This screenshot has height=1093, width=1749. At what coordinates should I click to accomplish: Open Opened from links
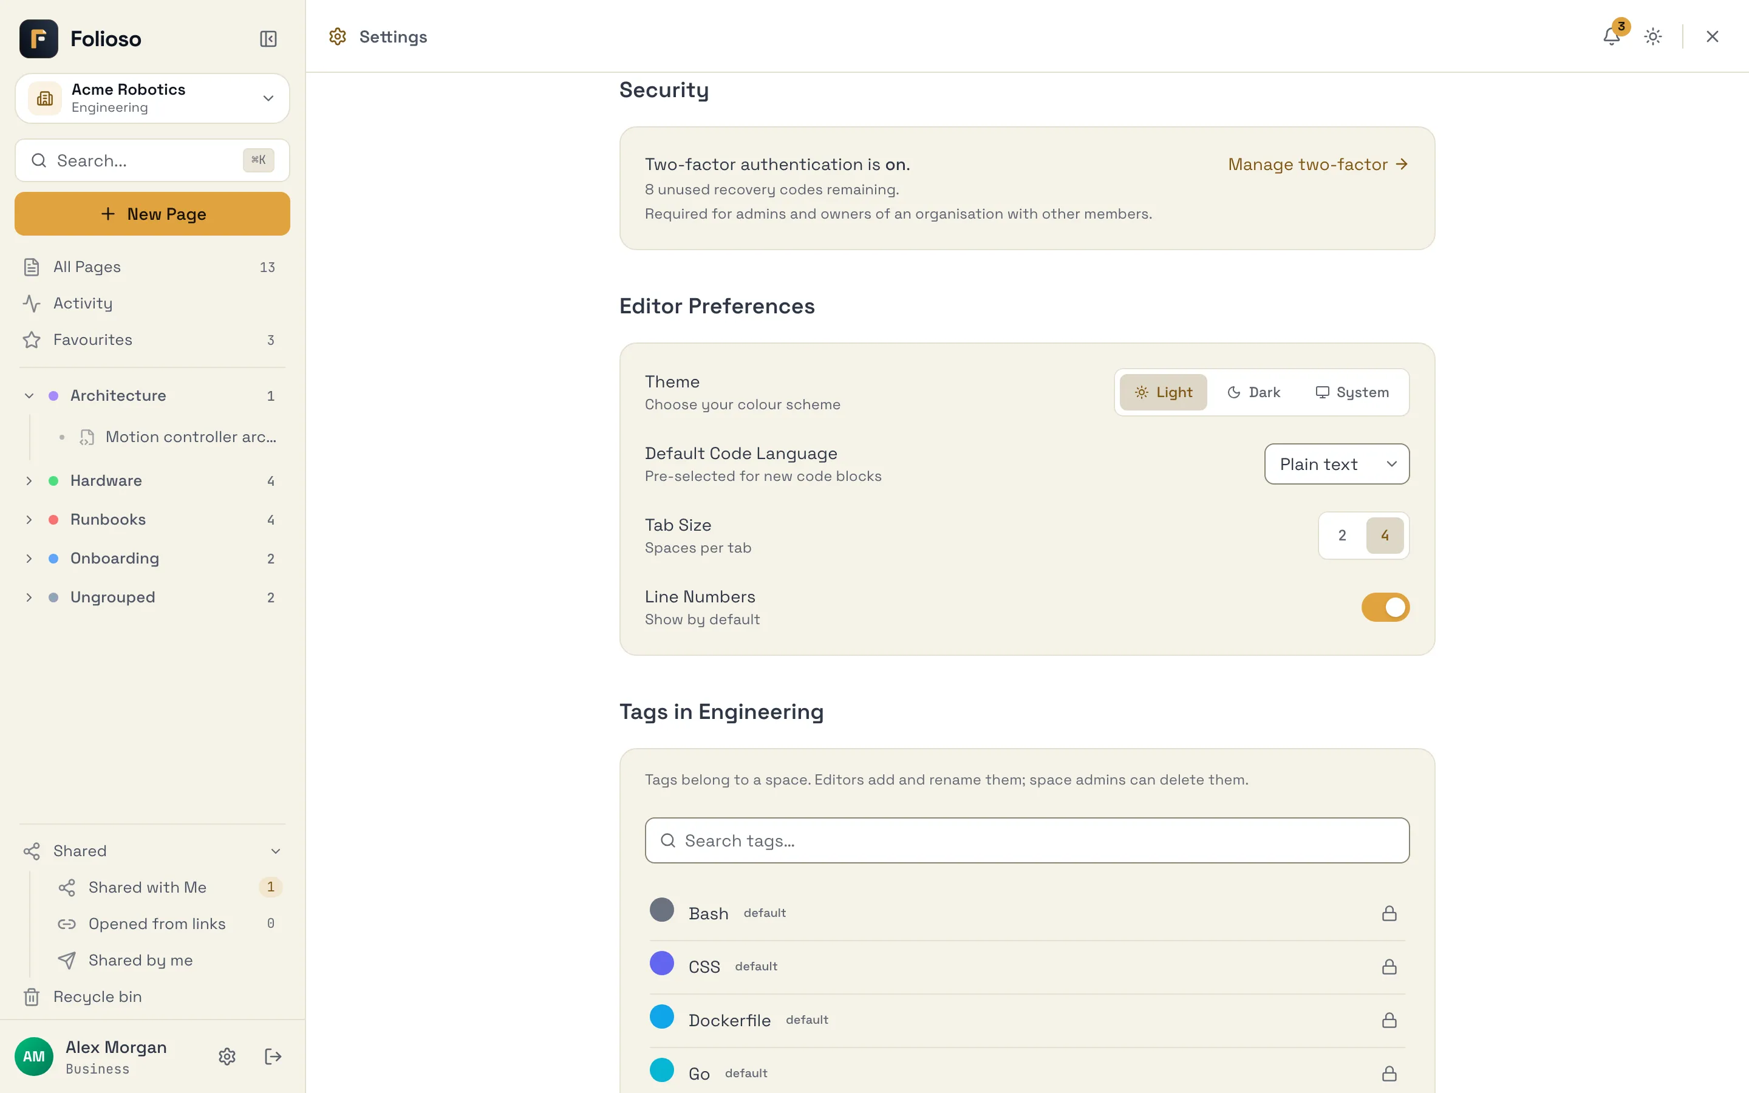(169, 923)
